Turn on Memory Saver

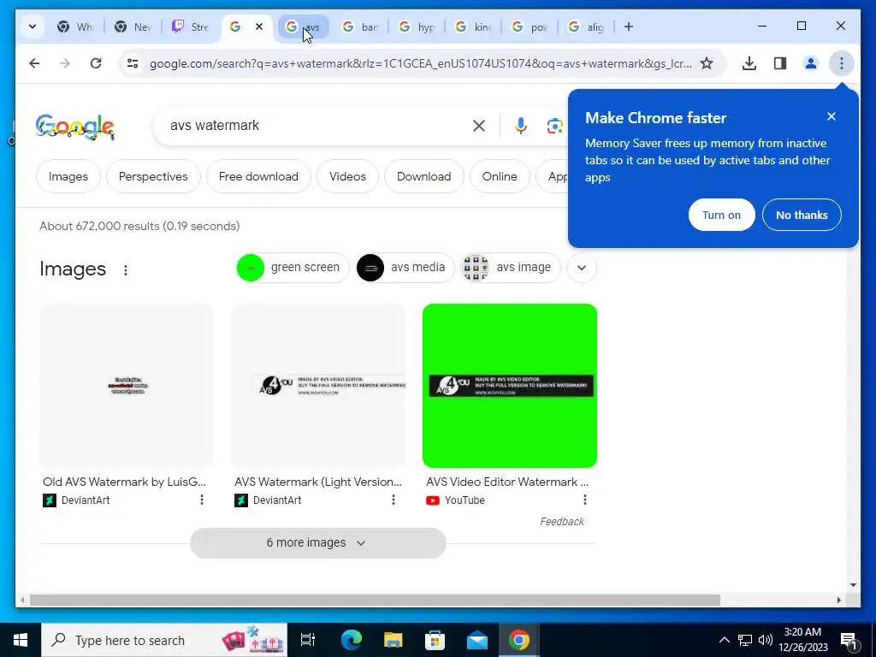point(721,215)
